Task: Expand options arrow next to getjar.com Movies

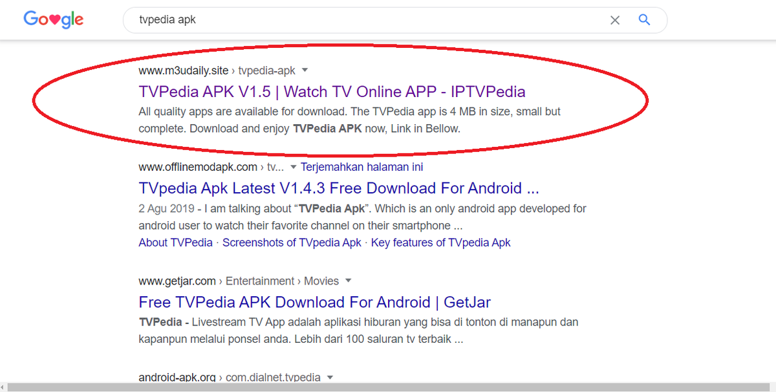Action: click(348, 281)
